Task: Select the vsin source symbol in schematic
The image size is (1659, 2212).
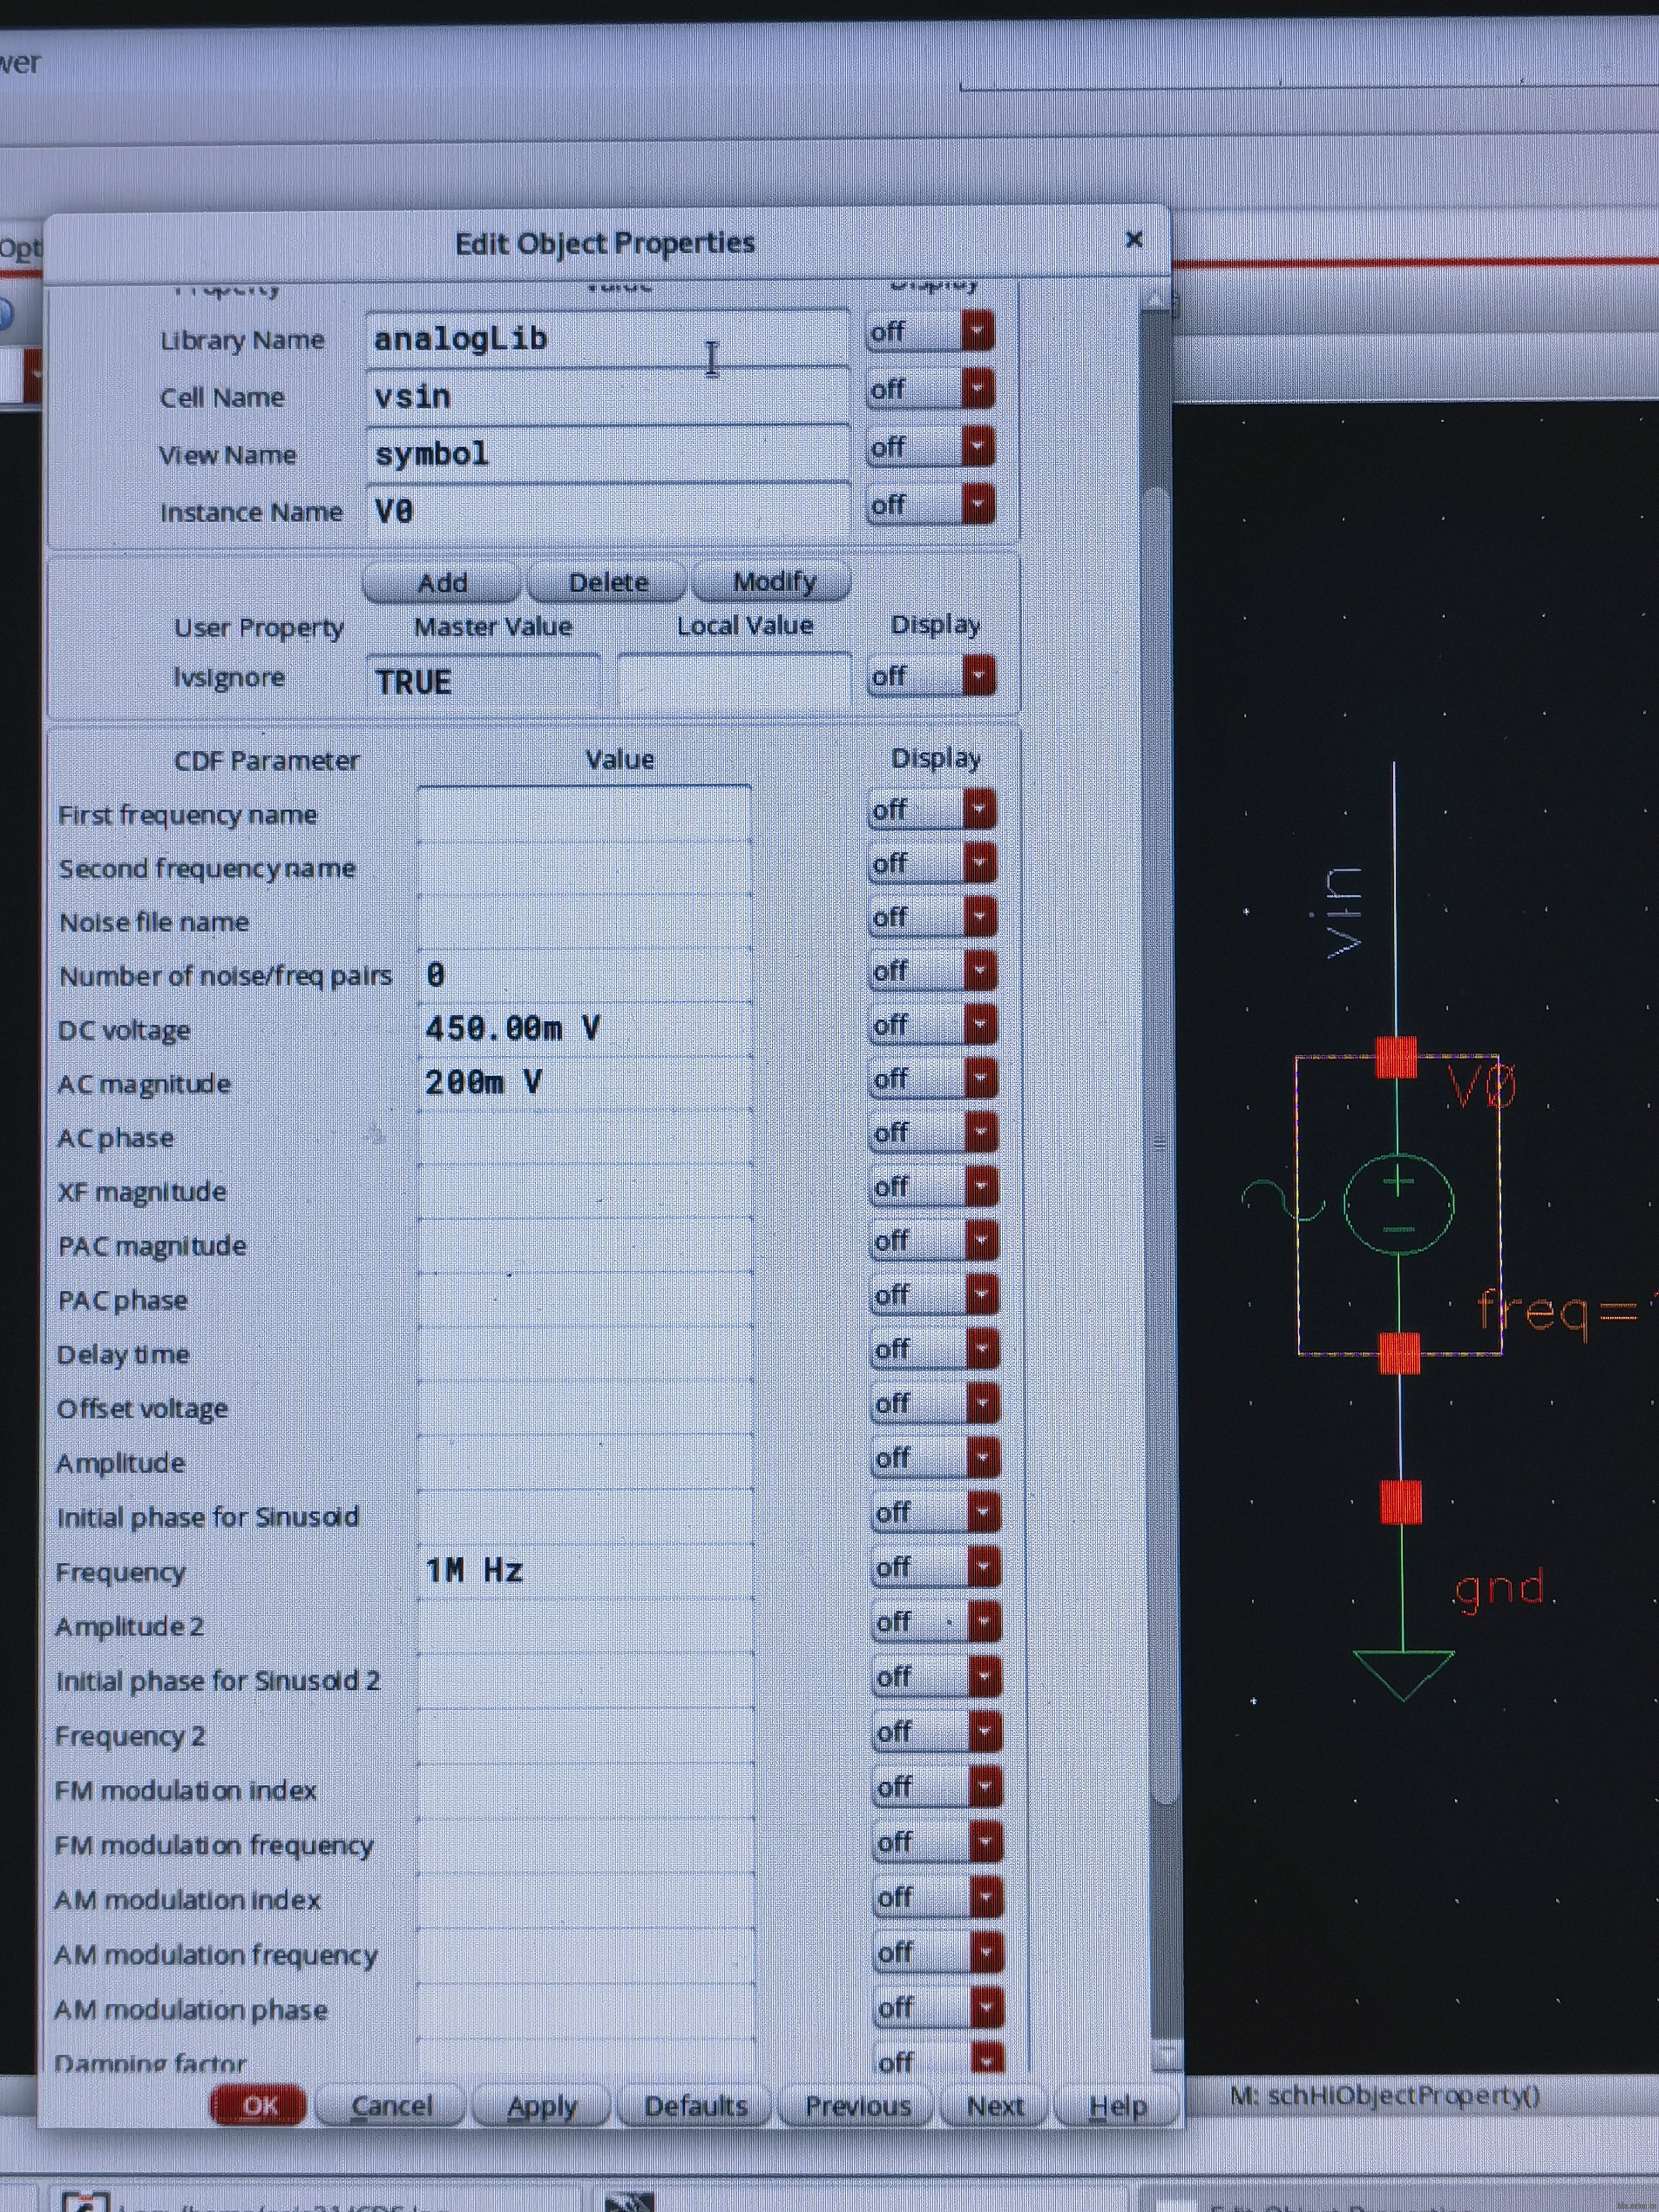Action: [x=1399, y=1205]
